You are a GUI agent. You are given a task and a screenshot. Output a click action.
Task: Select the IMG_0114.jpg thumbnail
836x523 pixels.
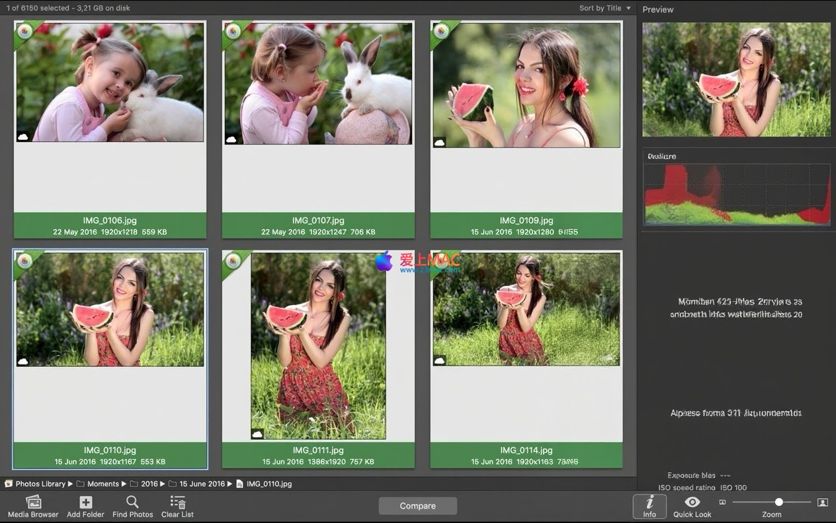[x=526, y=309]
